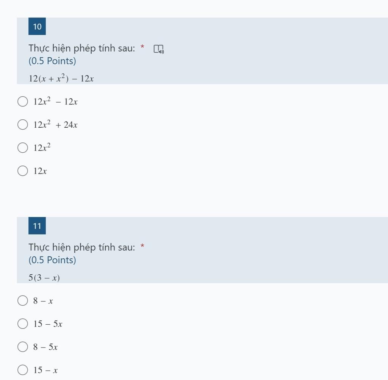Click empty header area right of question 11 title

pyautogui.click(x=265, y=248)
